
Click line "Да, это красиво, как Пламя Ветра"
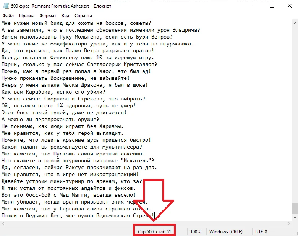(x=78, y=51)
